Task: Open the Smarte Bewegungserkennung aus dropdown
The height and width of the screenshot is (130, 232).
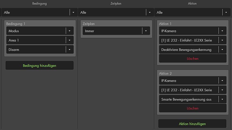Action: (x=193, y=99)
